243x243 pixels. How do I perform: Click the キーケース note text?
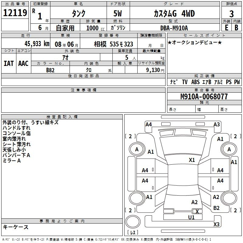click(x=16, y=227)
